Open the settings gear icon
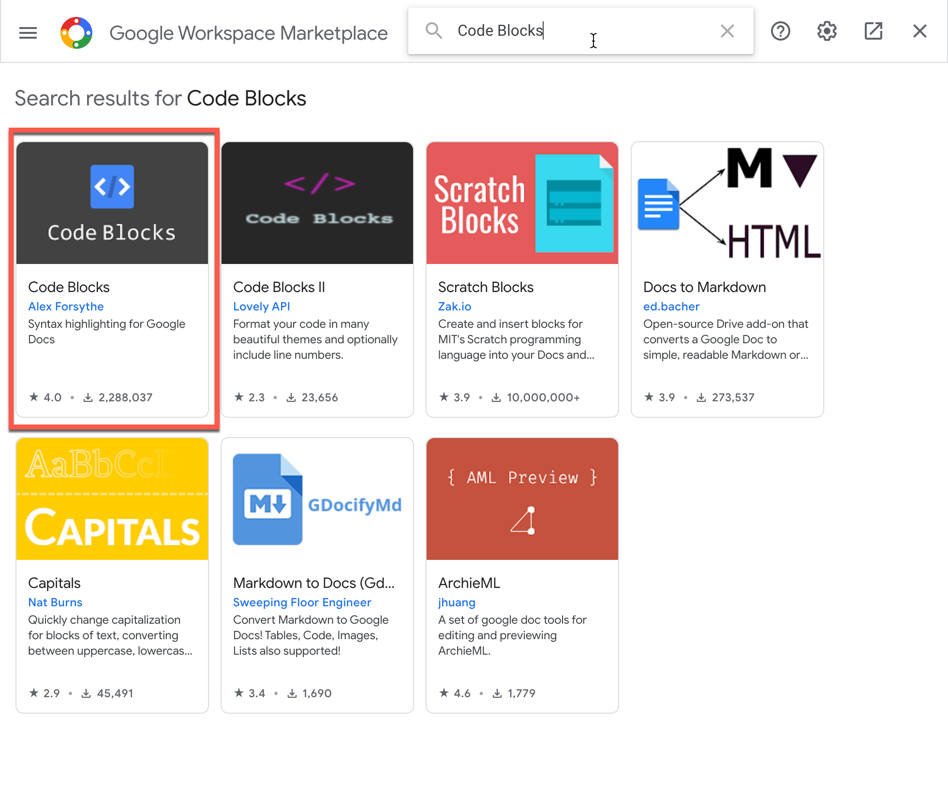Image resolution: width=948 pixels, height=791 pixels. (827, 31)
